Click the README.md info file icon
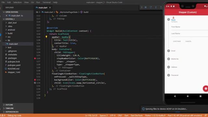This screenshot has height=117, width=208. point(6,69)
